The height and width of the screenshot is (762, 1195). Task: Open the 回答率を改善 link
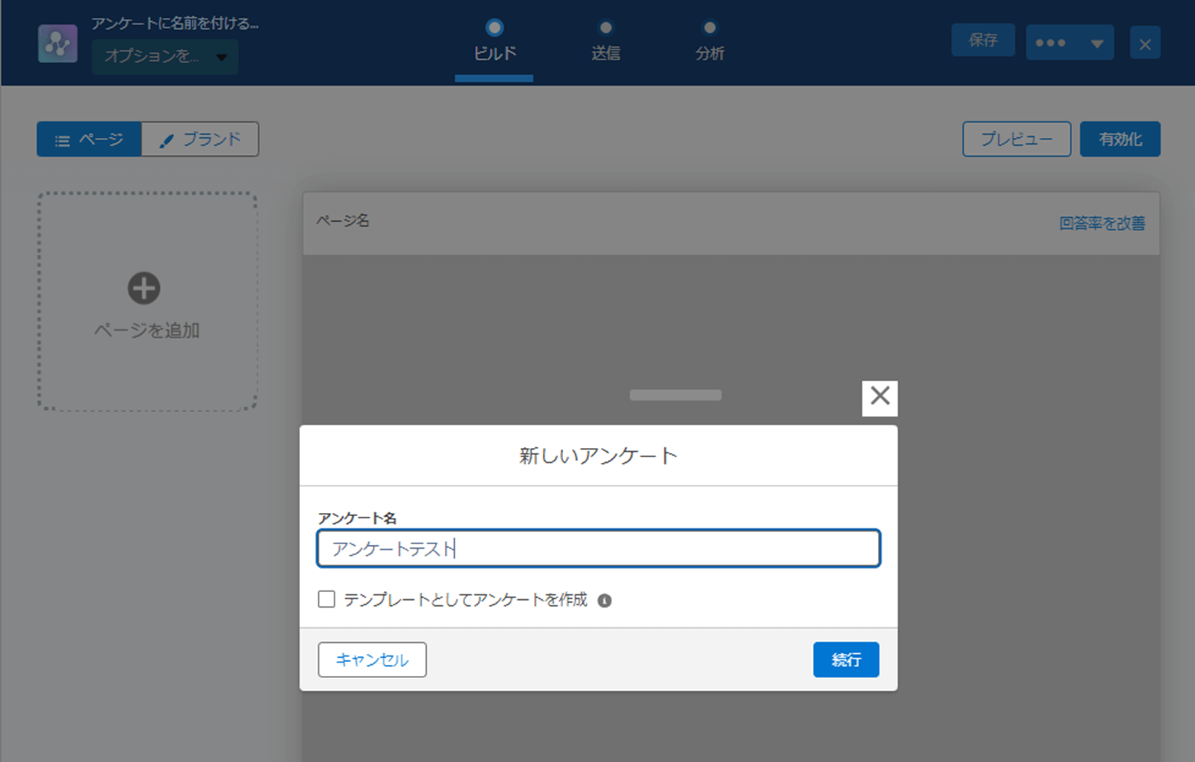click(x=1101, y=223)
